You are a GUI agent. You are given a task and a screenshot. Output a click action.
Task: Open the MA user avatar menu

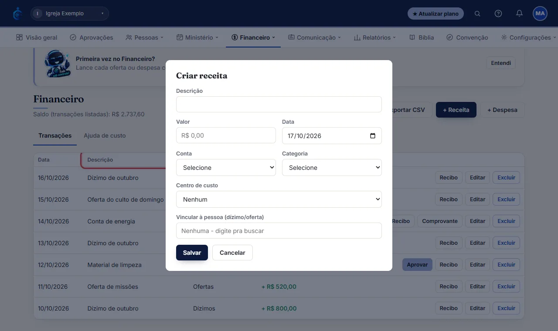tap(540, 14)
